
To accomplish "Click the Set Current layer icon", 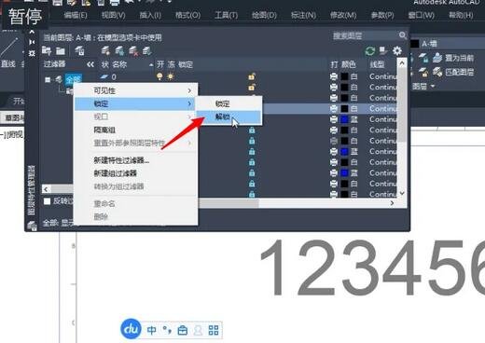I will click(x=146, y=50).
